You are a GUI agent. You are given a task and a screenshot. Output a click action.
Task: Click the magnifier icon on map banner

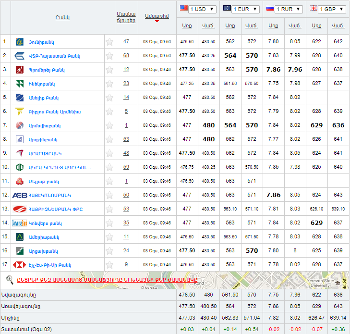coord(9,279)
